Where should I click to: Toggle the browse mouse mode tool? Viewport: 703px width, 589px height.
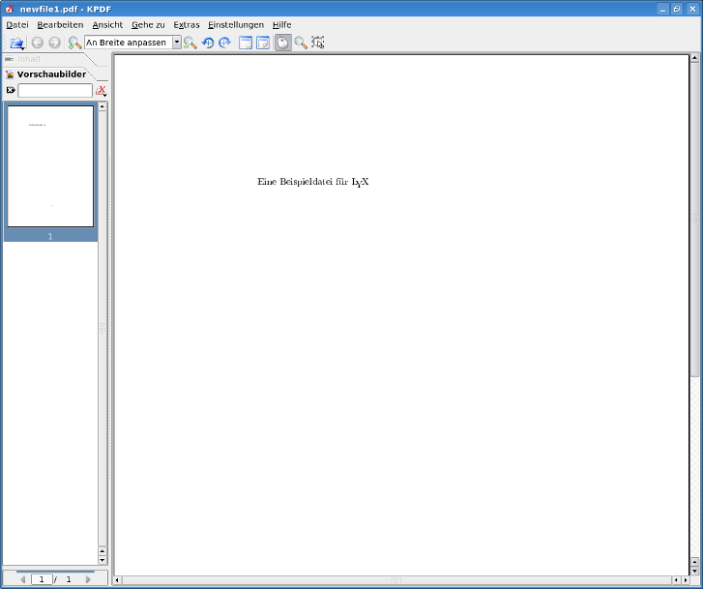(x=283, y=43)
